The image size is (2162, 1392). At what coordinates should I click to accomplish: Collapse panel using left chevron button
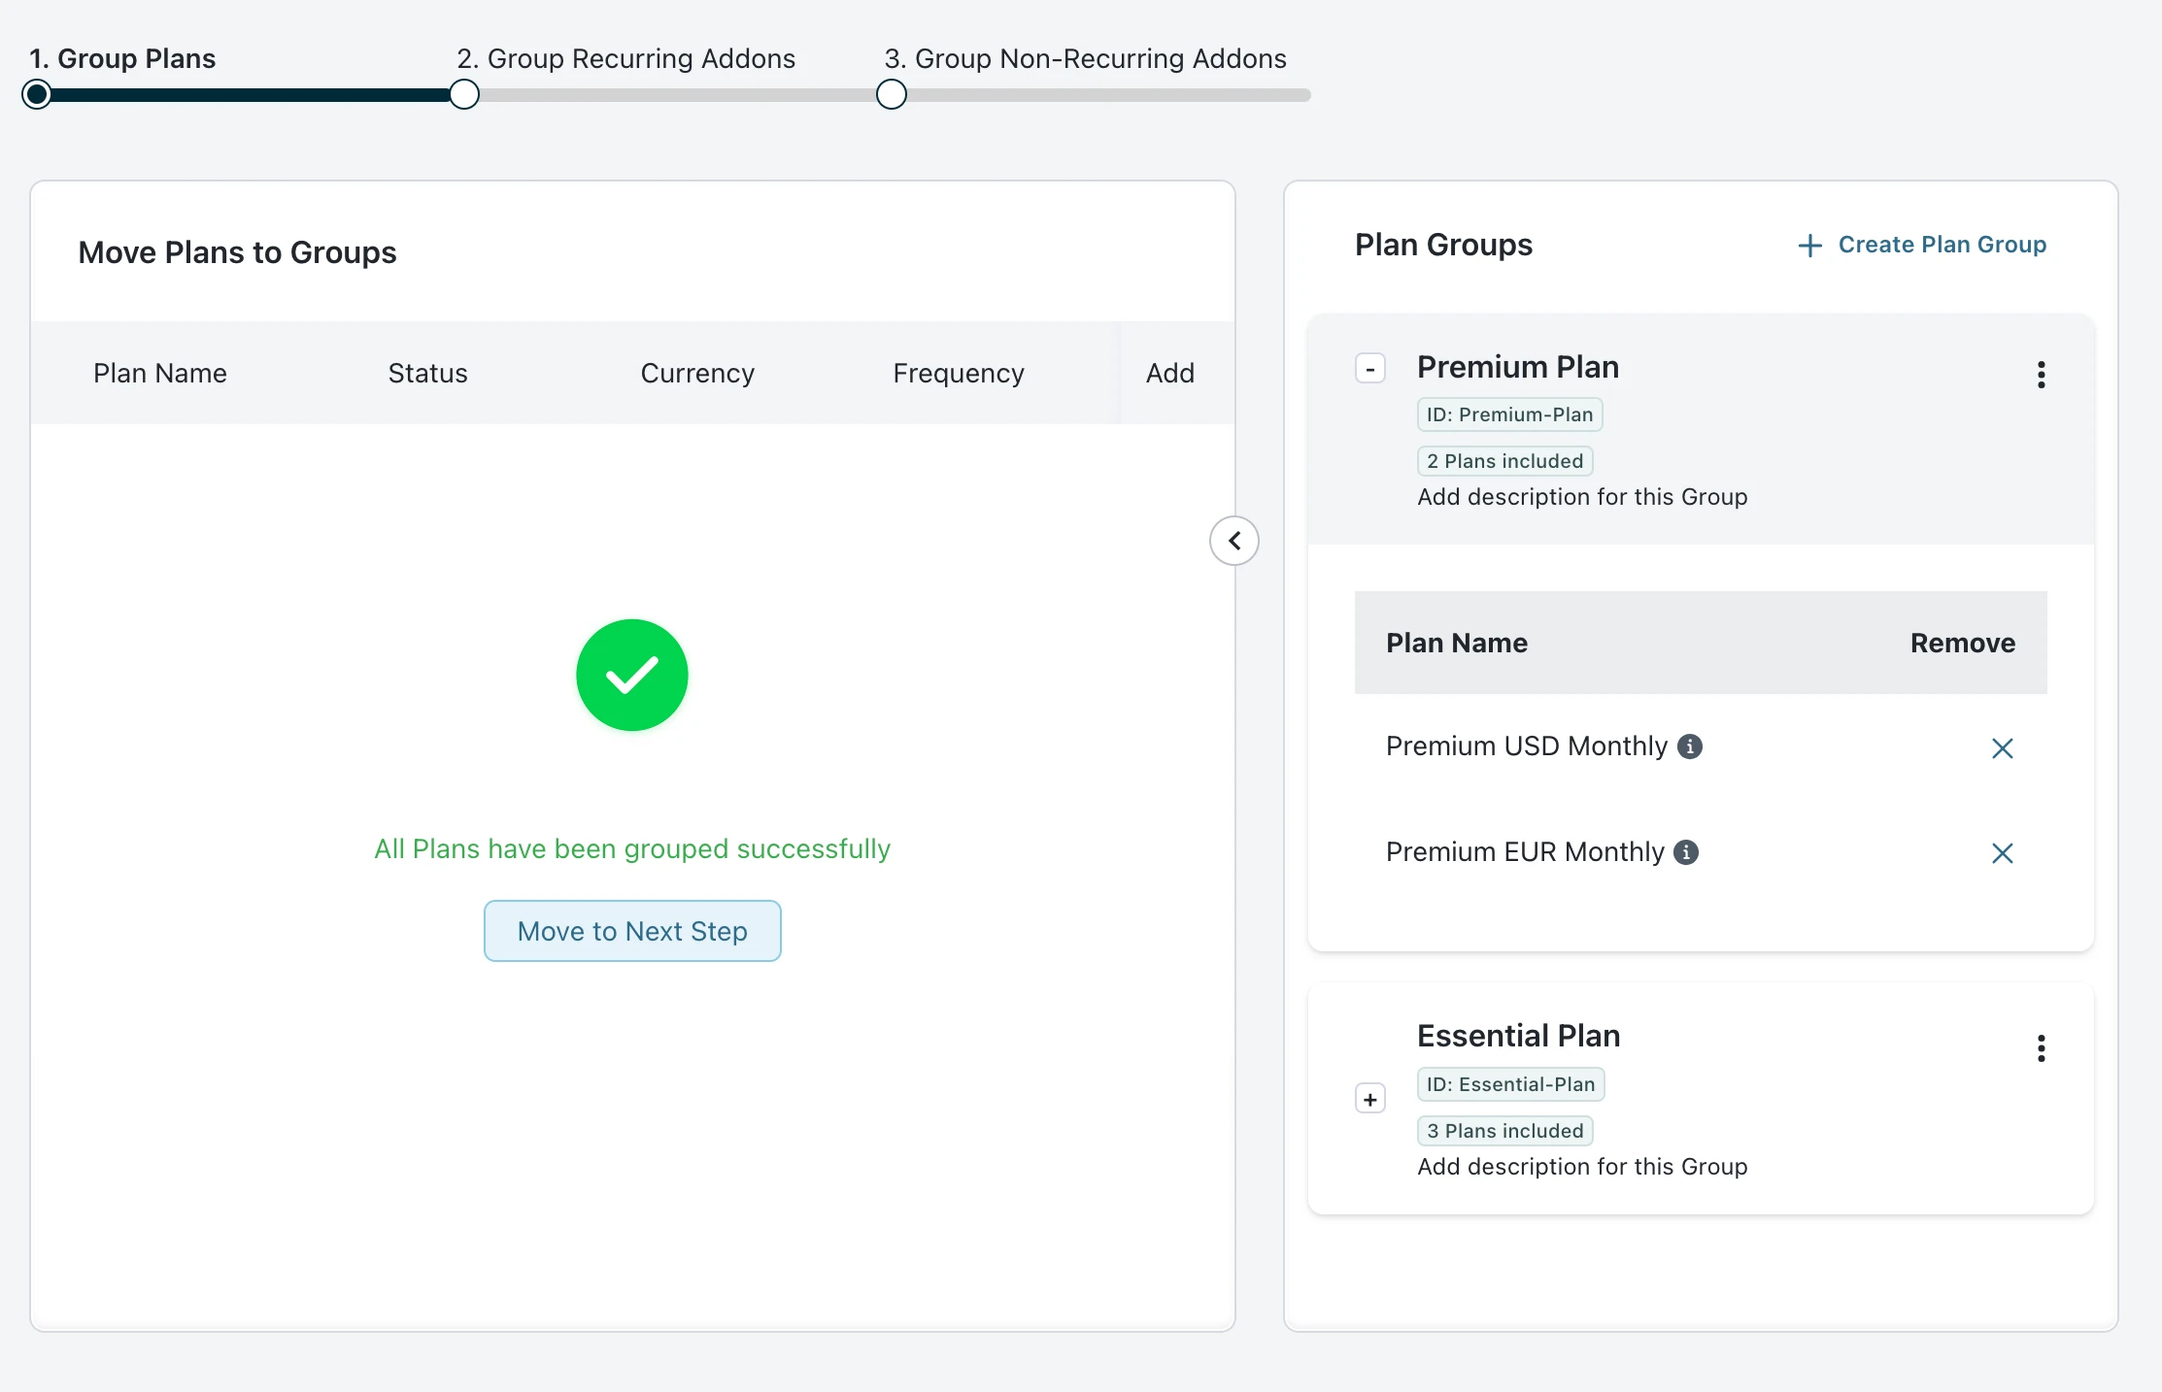[1233, 541]
